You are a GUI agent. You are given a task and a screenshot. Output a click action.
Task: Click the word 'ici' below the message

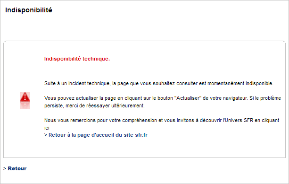[x=47, y=128]
